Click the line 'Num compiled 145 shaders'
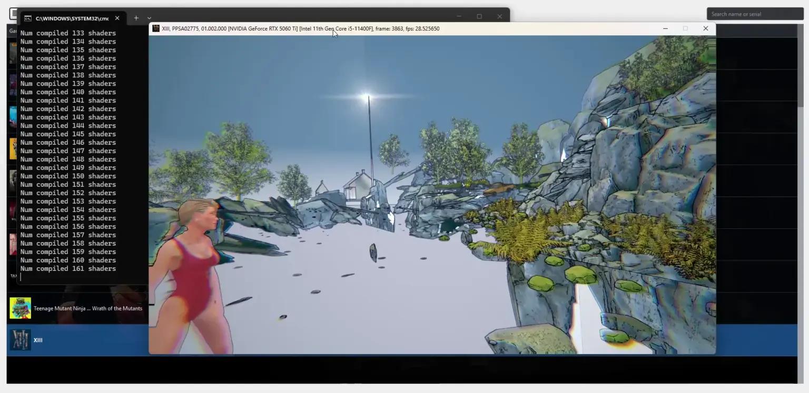Viewport: 809px width, 393px height. click(x=68, y=134)
